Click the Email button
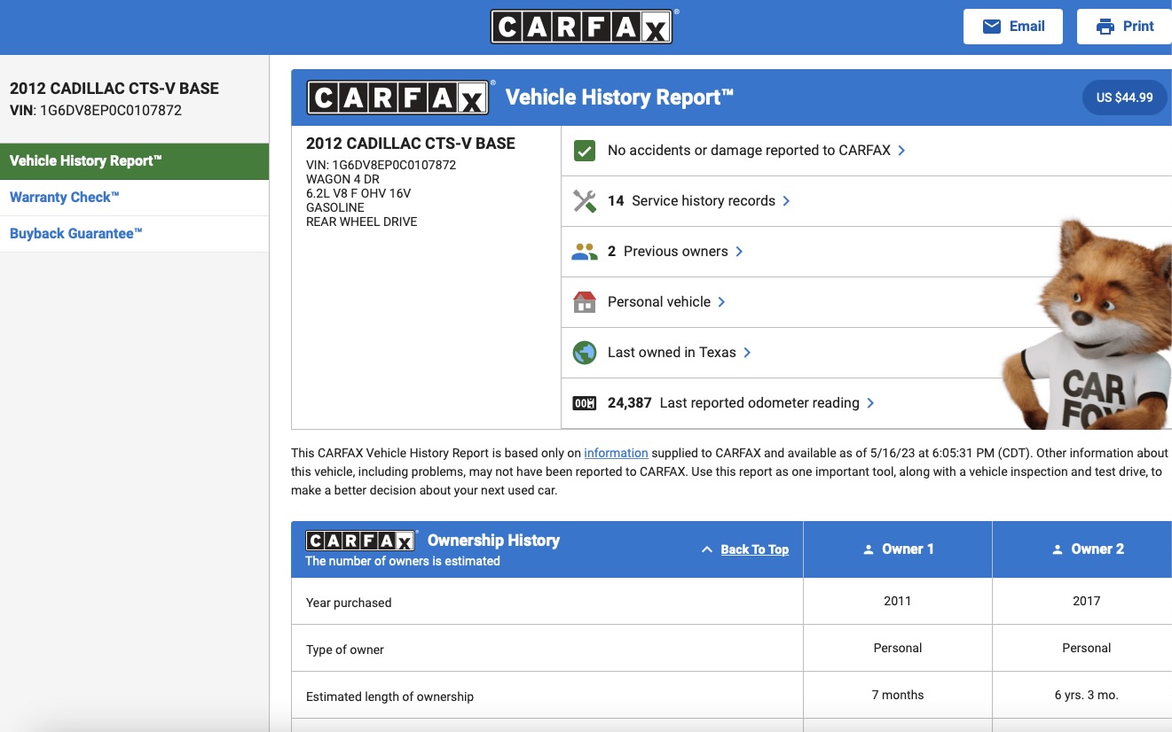This screenshot has height=732, width=1172. click(1014, 27)
